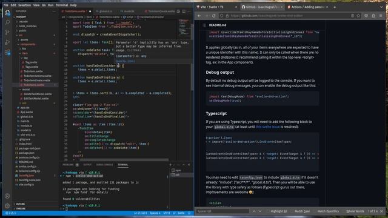Open TodoItemActions.svelte in the Explorer

[x=37, y=76]
